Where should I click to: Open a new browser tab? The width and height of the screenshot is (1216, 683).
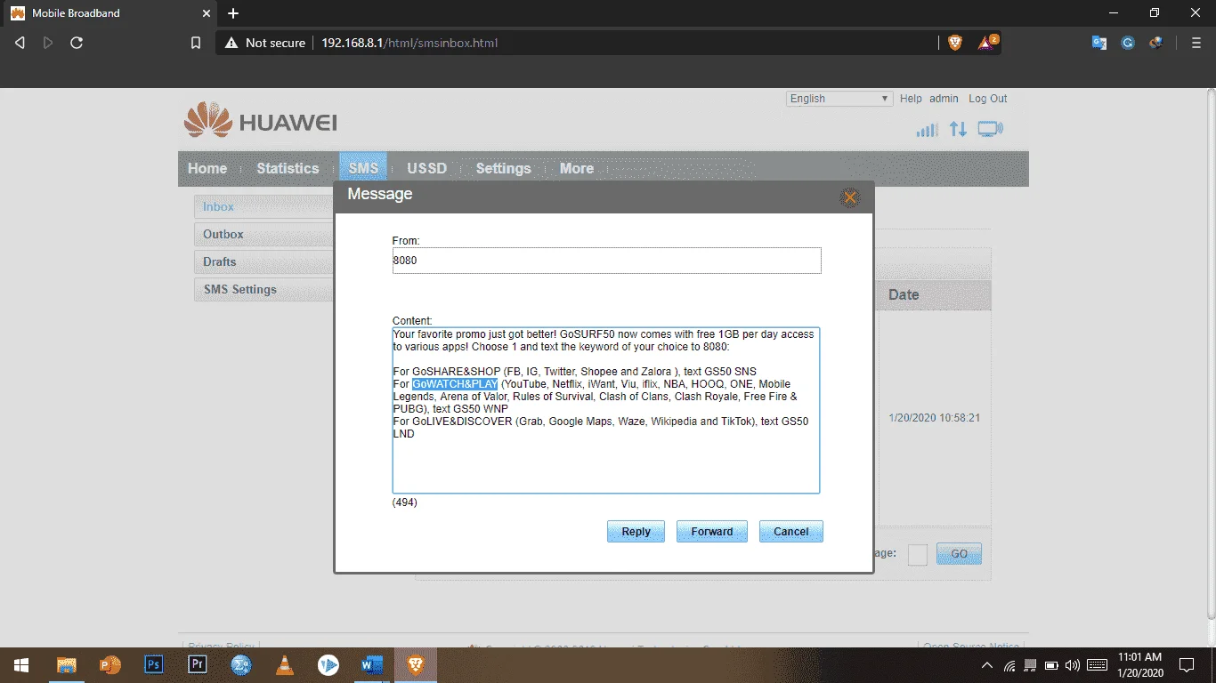coord(233,13)
